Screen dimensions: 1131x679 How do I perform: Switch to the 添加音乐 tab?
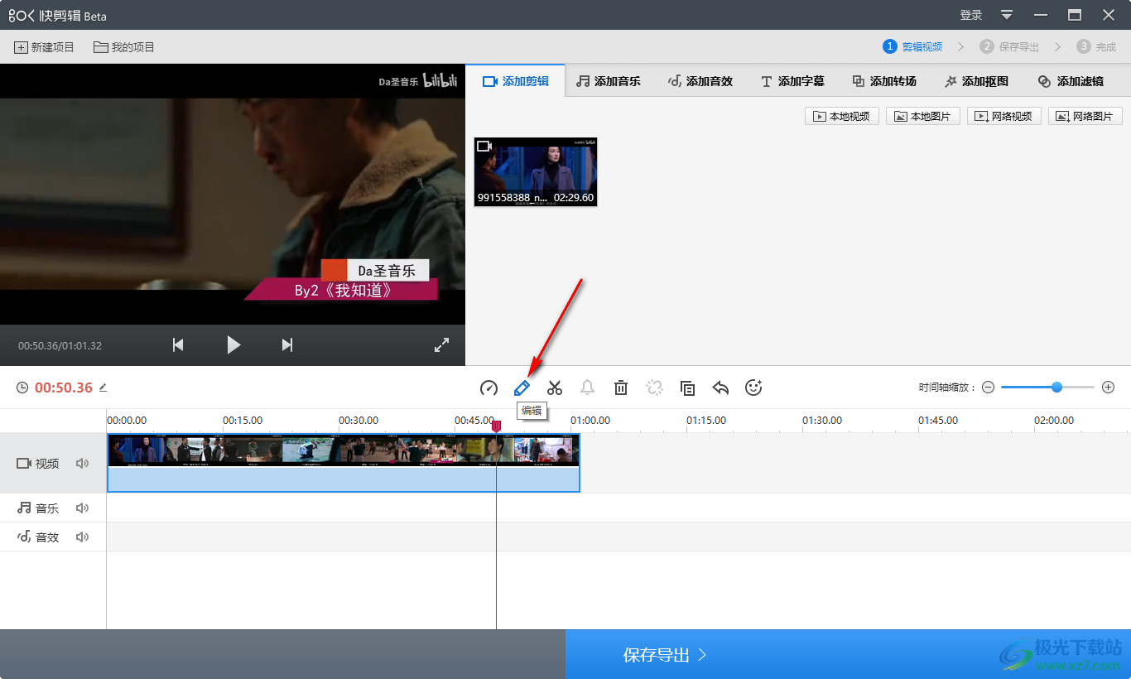click(x=609, y=81)
